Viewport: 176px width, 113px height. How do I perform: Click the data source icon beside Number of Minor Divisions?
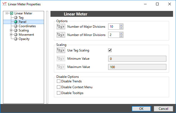[61, 35]
